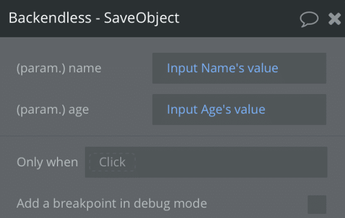The height and width of the screenshot is (218, 345).
Task: Click the 'Only when' label
Action: tap(48, 162)
